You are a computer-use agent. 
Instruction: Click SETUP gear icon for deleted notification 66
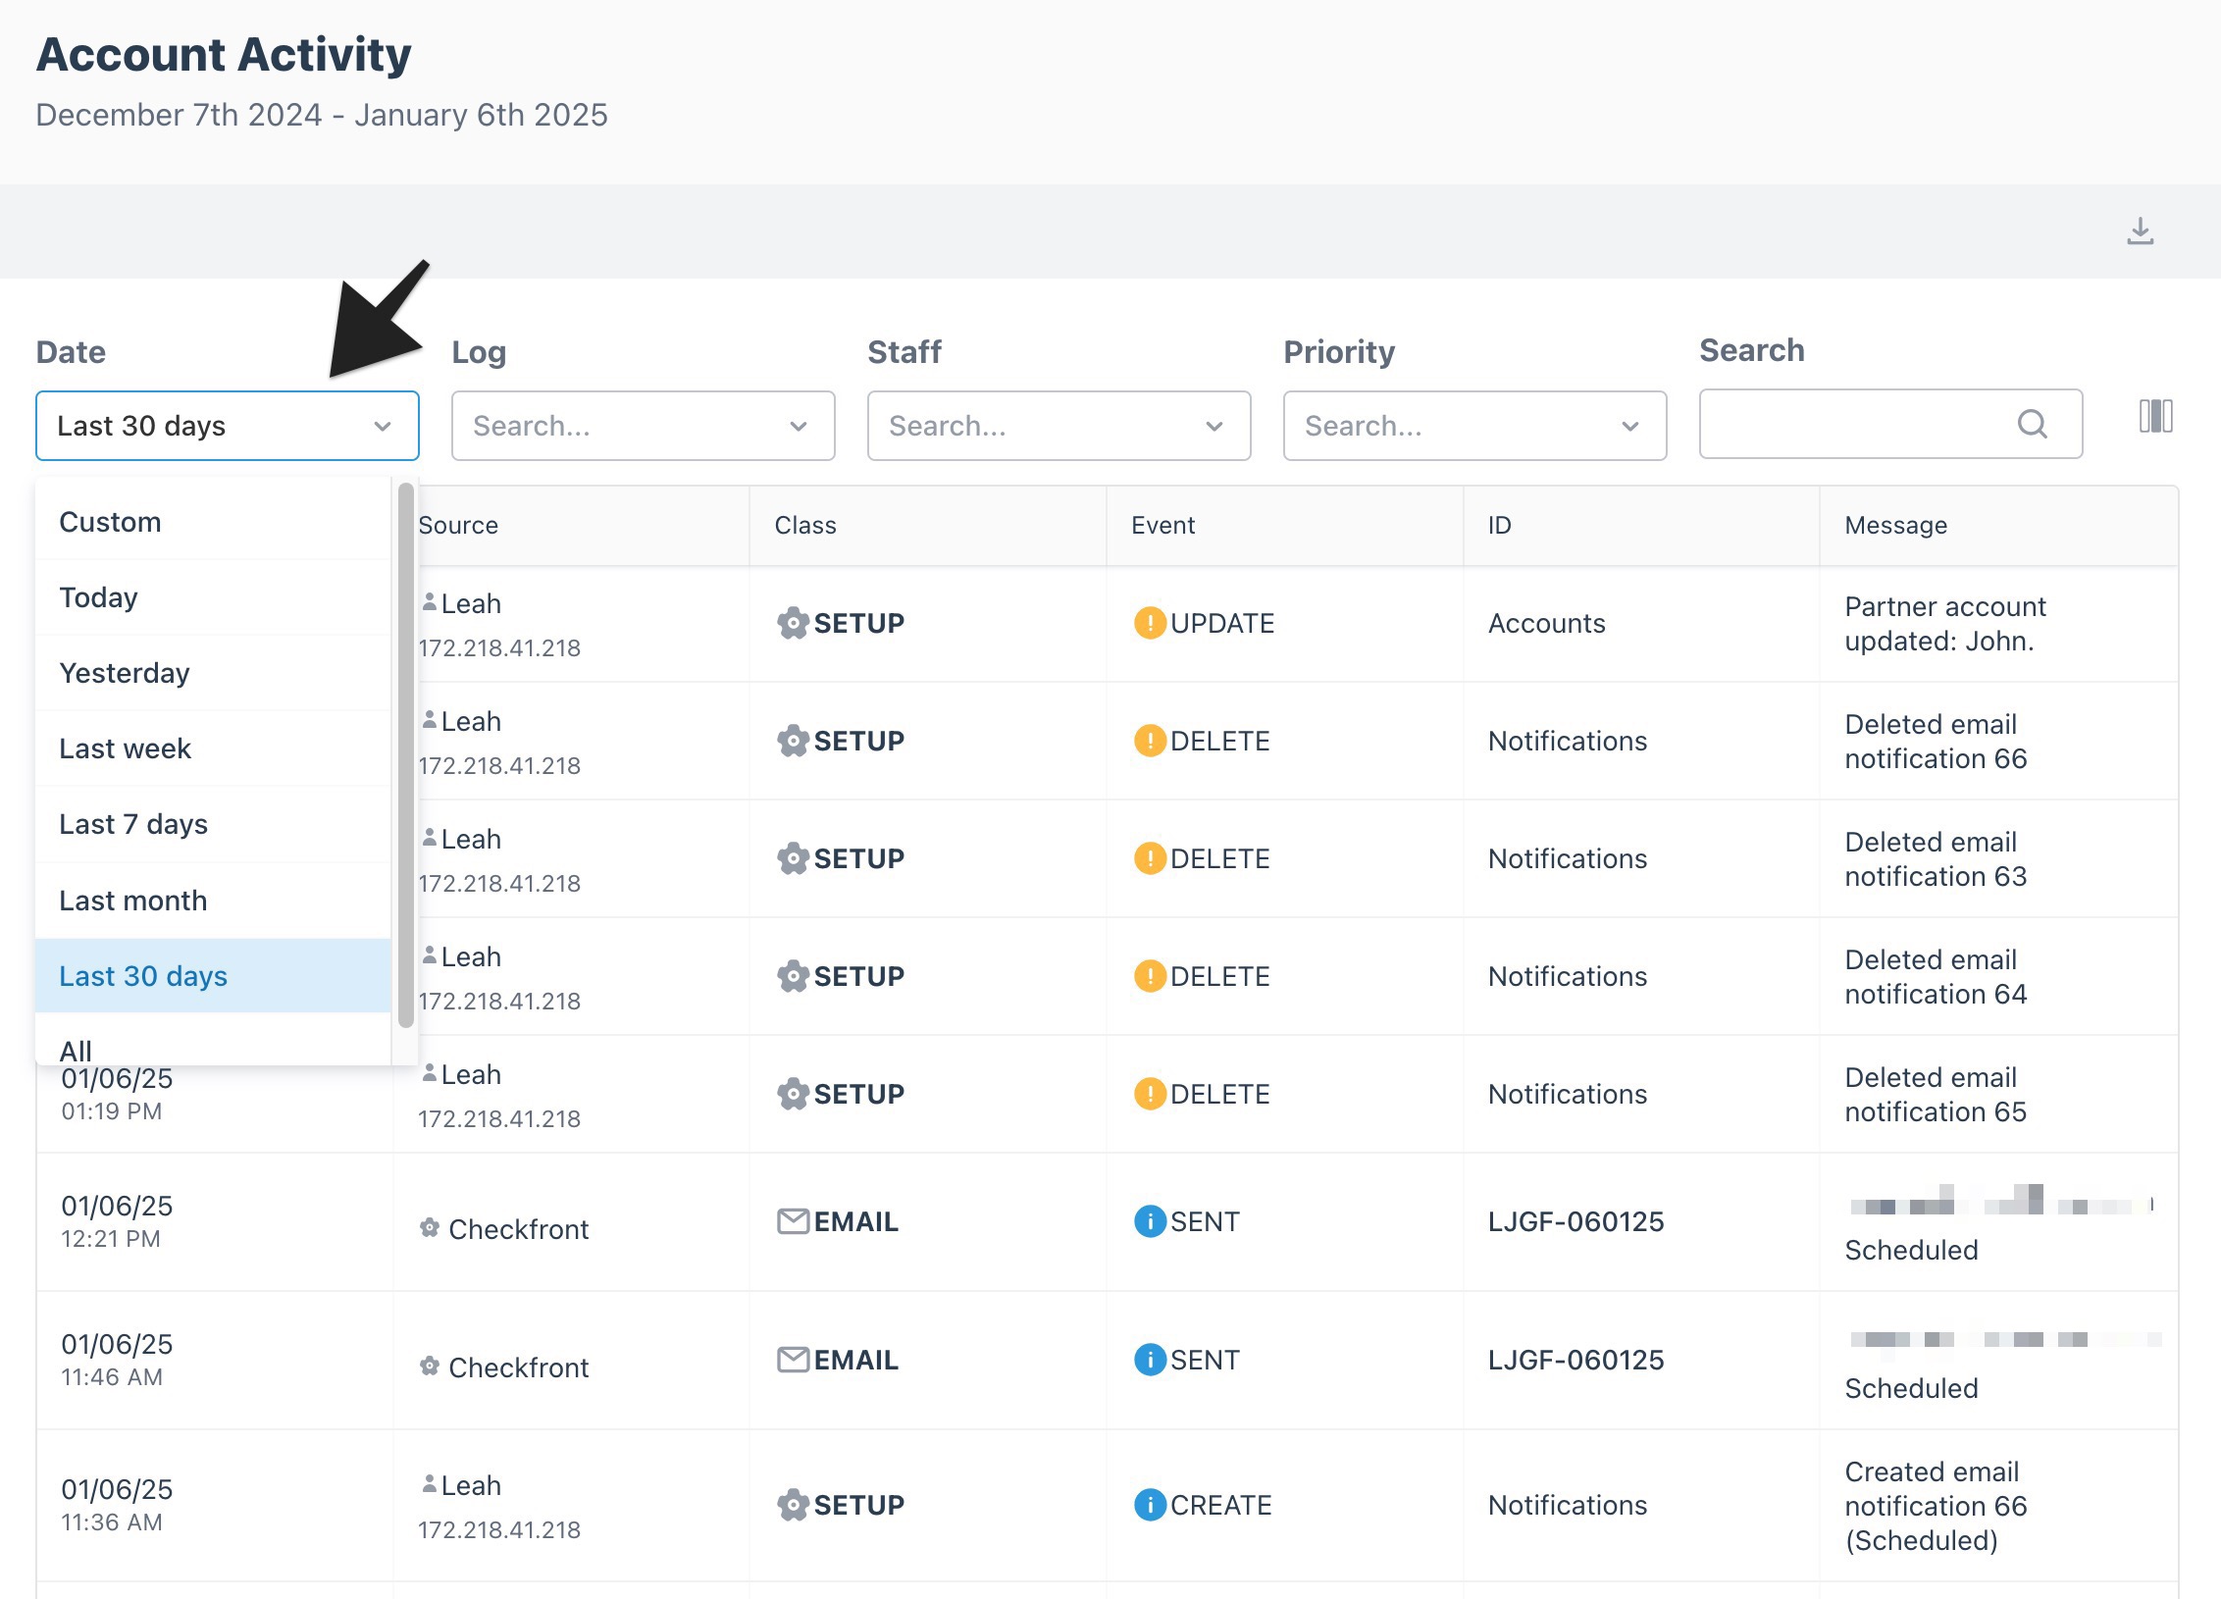(793, 741)
